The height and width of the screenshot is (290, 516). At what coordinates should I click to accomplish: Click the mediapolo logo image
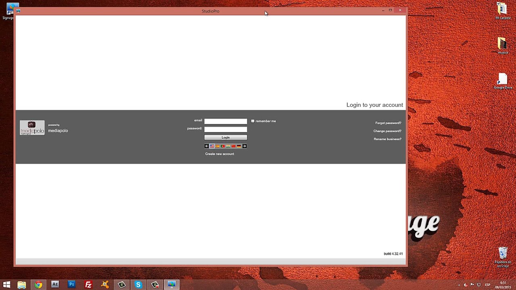pos(32,128)
